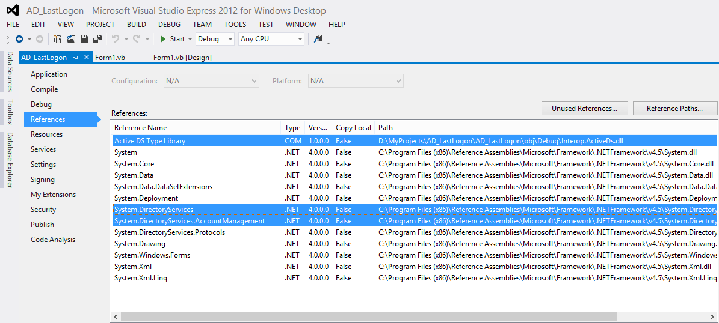
Task: Click the left scroll arrow of references list
Action: point(116,316)
